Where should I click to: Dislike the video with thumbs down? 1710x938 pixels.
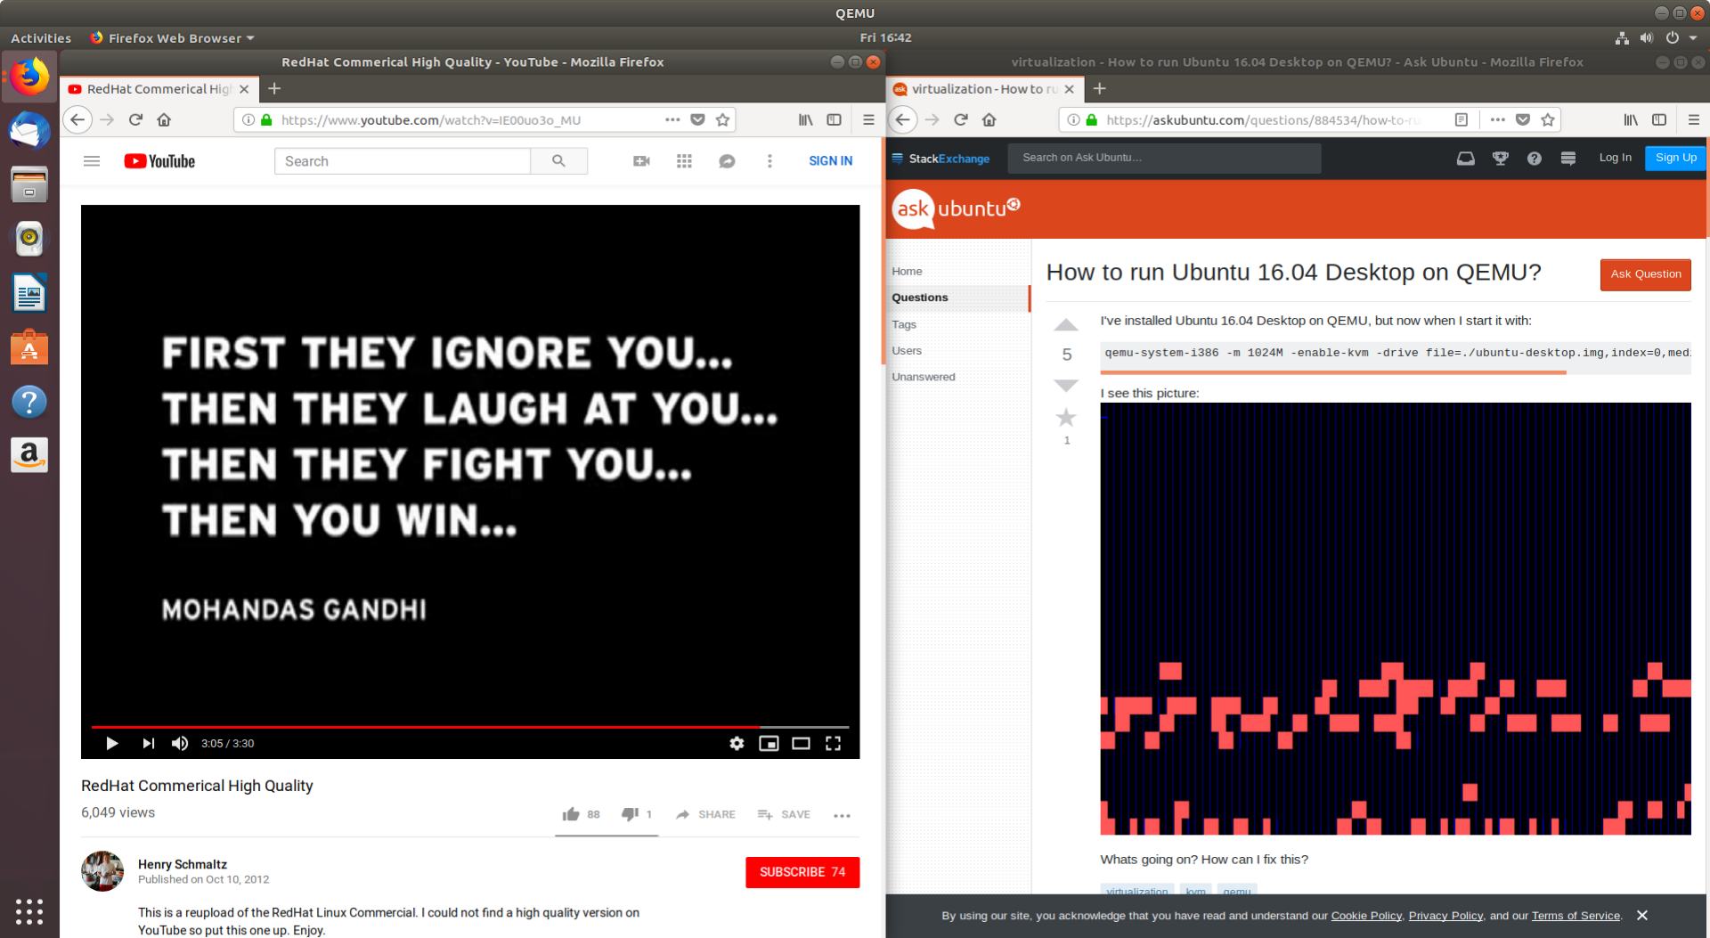637,814
